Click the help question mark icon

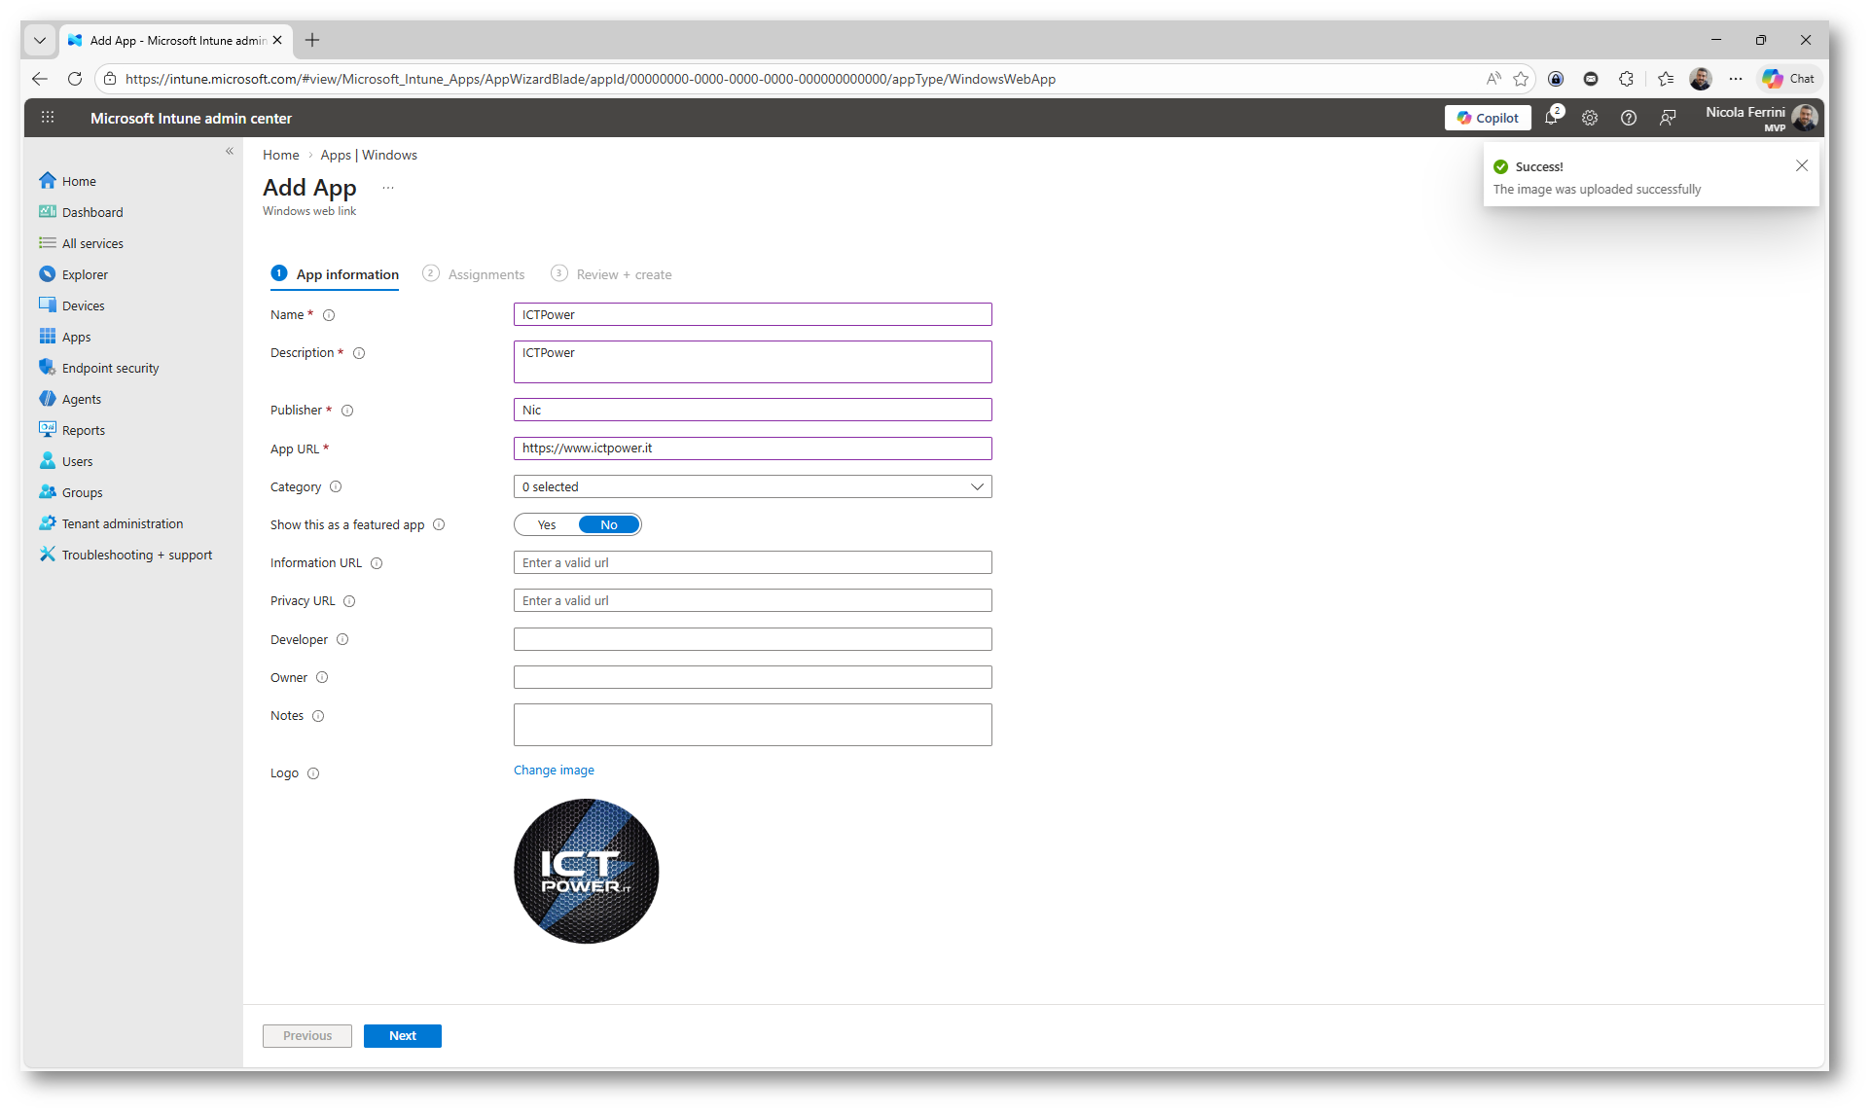tap(1628, 118)
